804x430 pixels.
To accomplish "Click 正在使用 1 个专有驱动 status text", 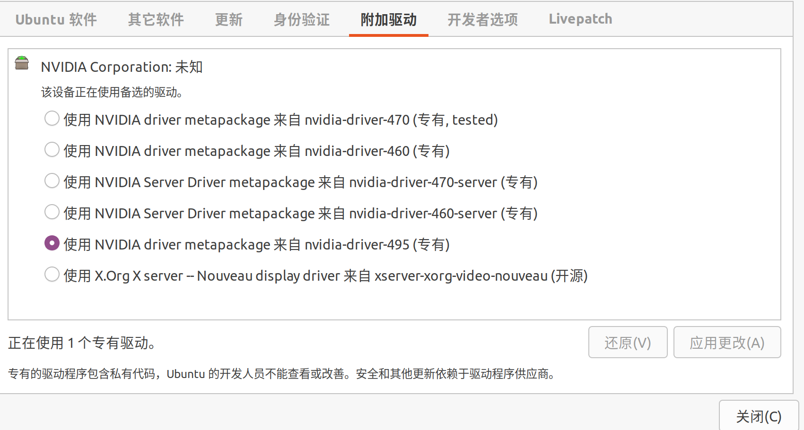I will [82, 343].
